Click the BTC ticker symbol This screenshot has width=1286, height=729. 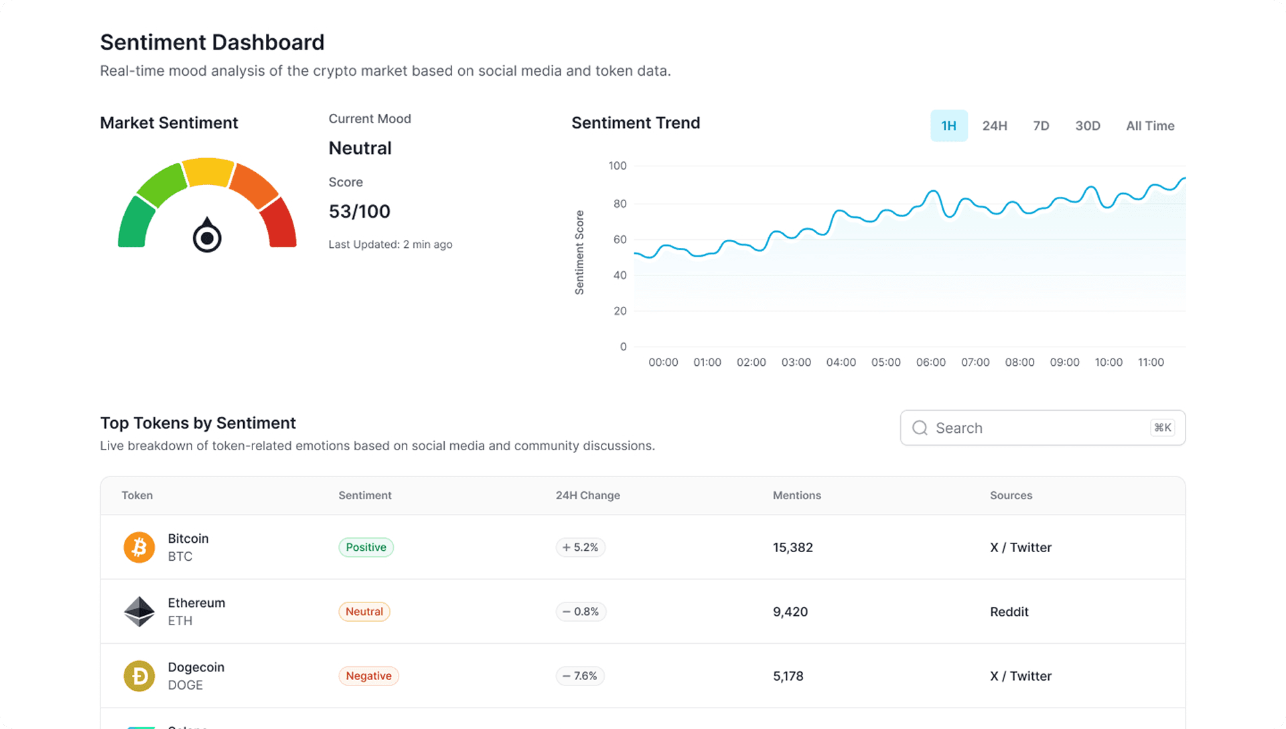pyautogui.click(x=180, y=557)
